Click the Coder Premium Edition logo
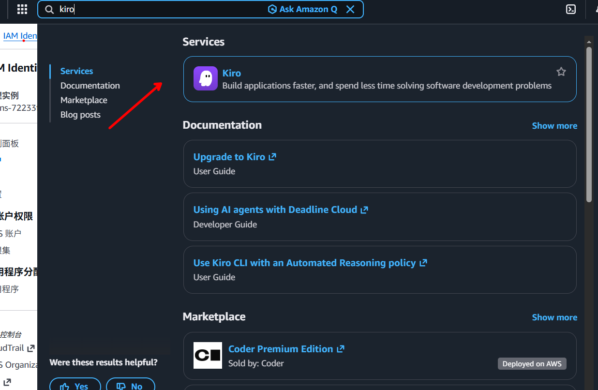Screen dimensions: 598x390 click(x=208, y=356)
